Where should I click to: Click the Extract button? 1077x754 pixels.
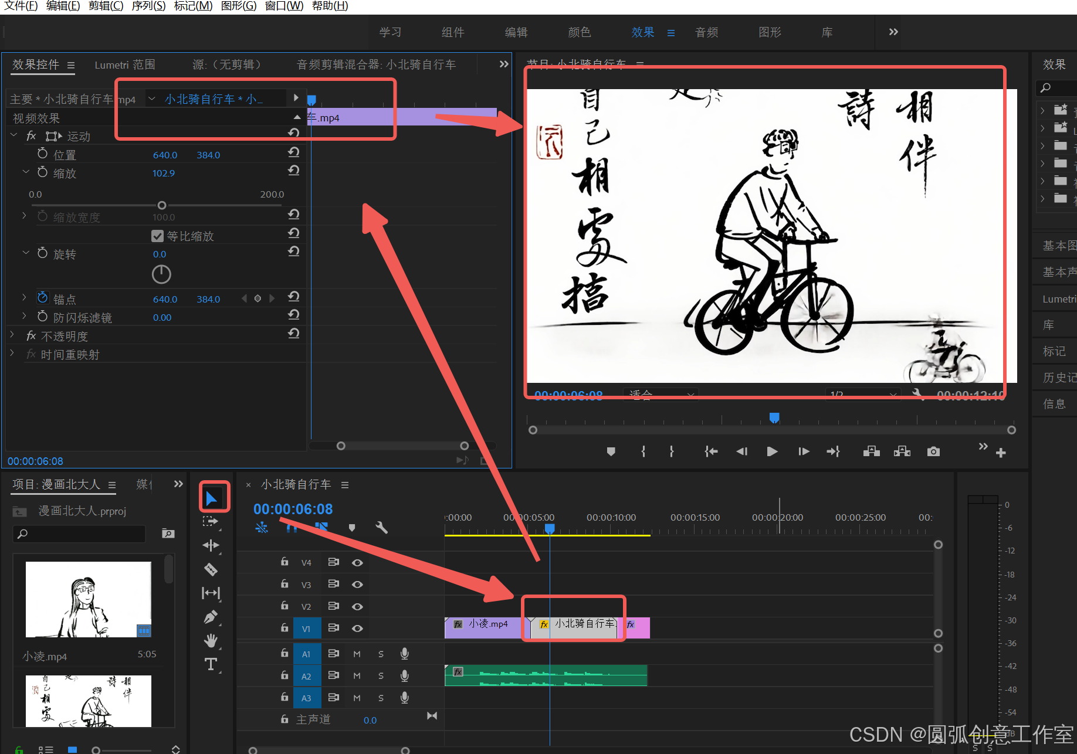(x=902, y=451)
